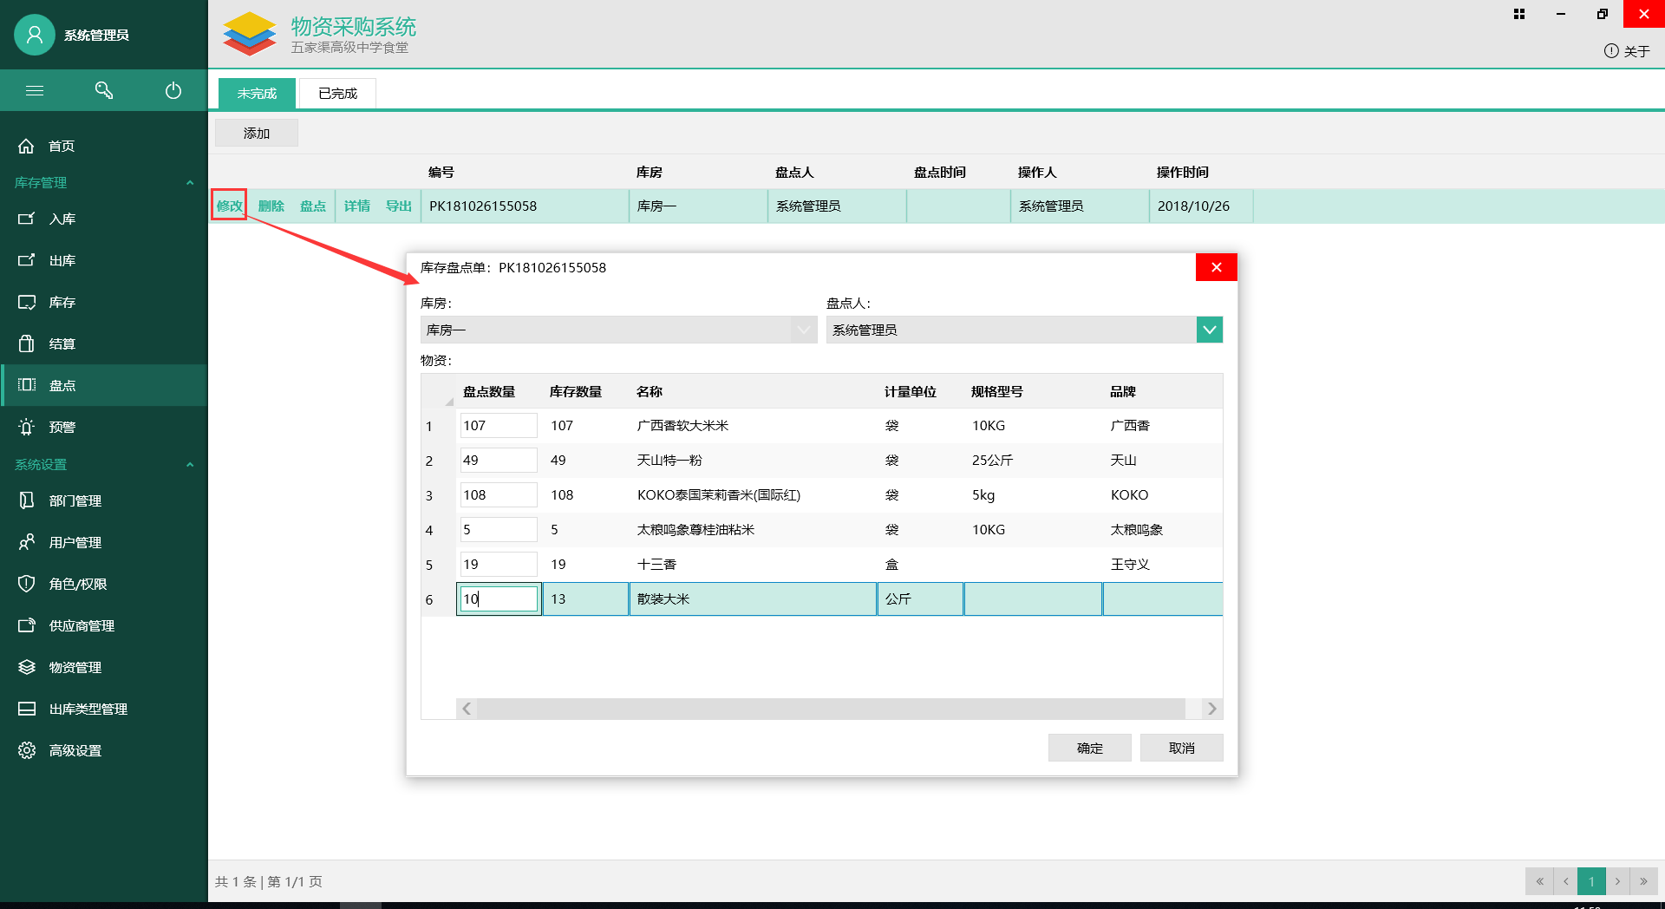This screenshot has width=1665, height=909.
Task: Open the 关于 about info
Action: (x=1627, y=51)
